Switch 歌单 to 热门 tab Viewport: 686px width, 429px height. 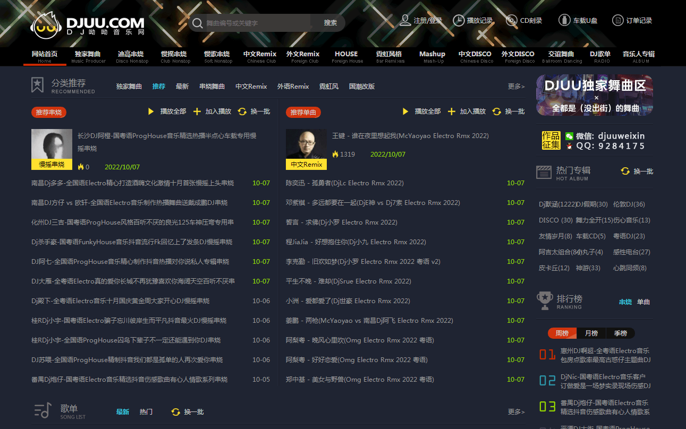146,412
